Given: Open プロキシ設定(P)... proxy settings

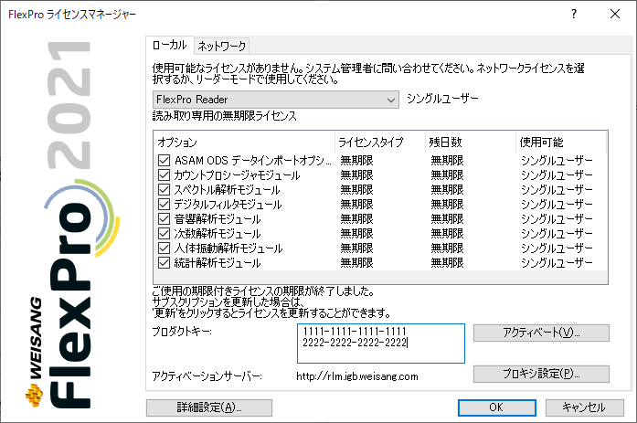Looking at the screenshot, I should click(541, 374).
